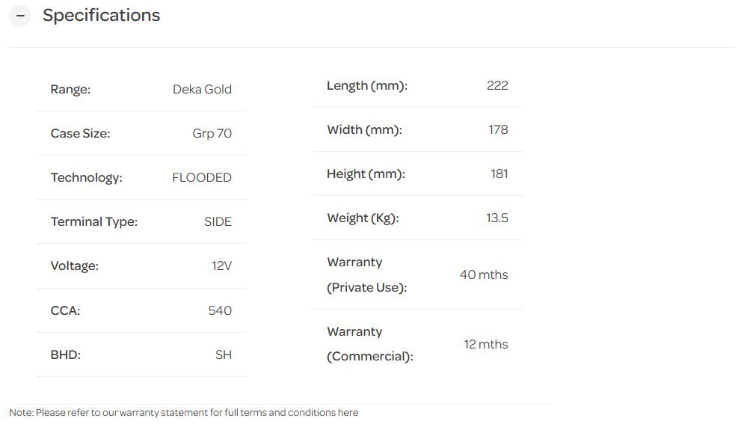Click the Deka Gold range value
This screenshot has height=433, width=744.
click(x=202, y=89)
